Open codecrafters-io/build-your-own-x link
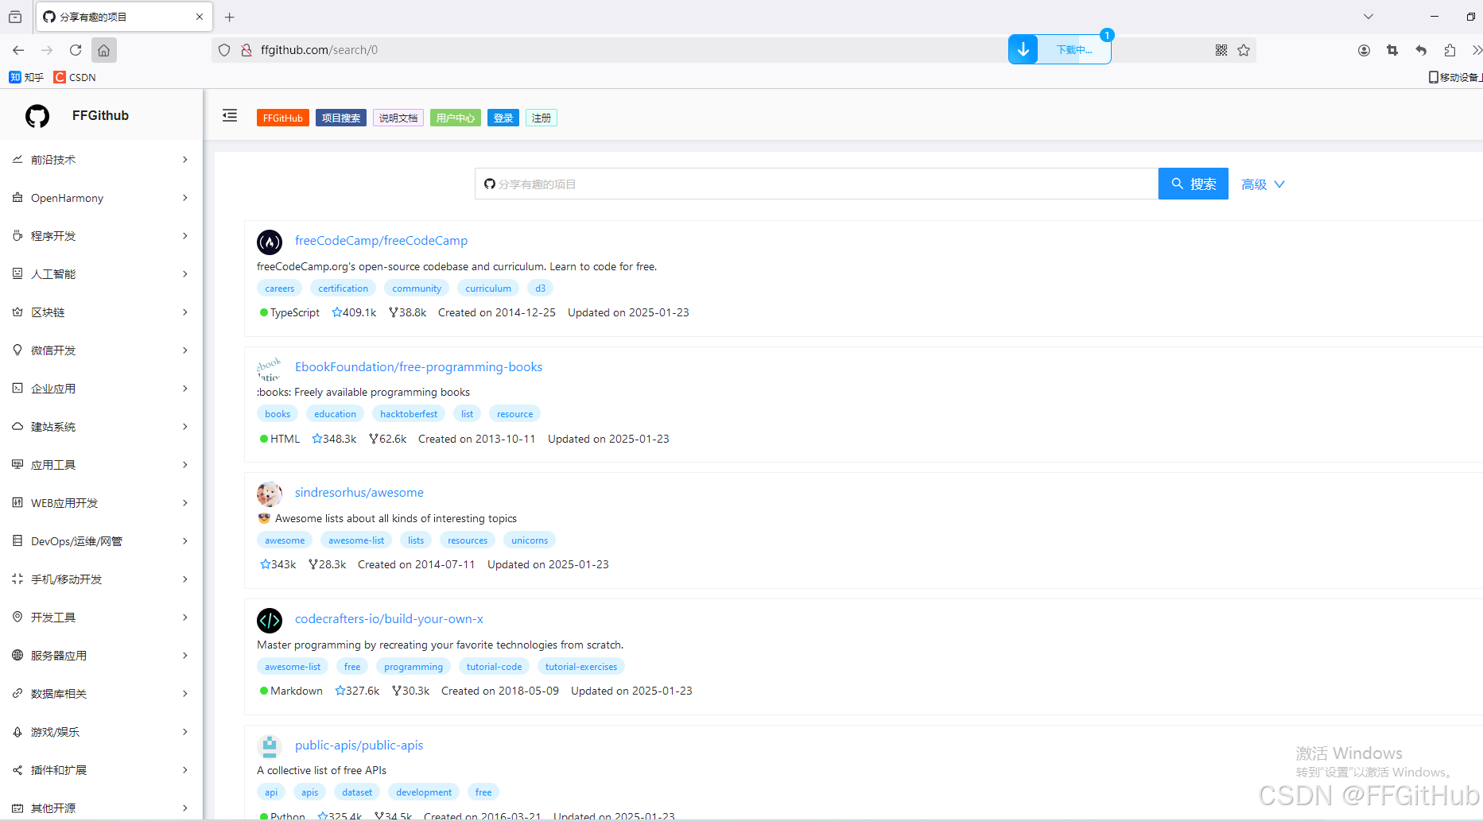The width and height of the screenshot is (1483, 821). tap(389, 619)
